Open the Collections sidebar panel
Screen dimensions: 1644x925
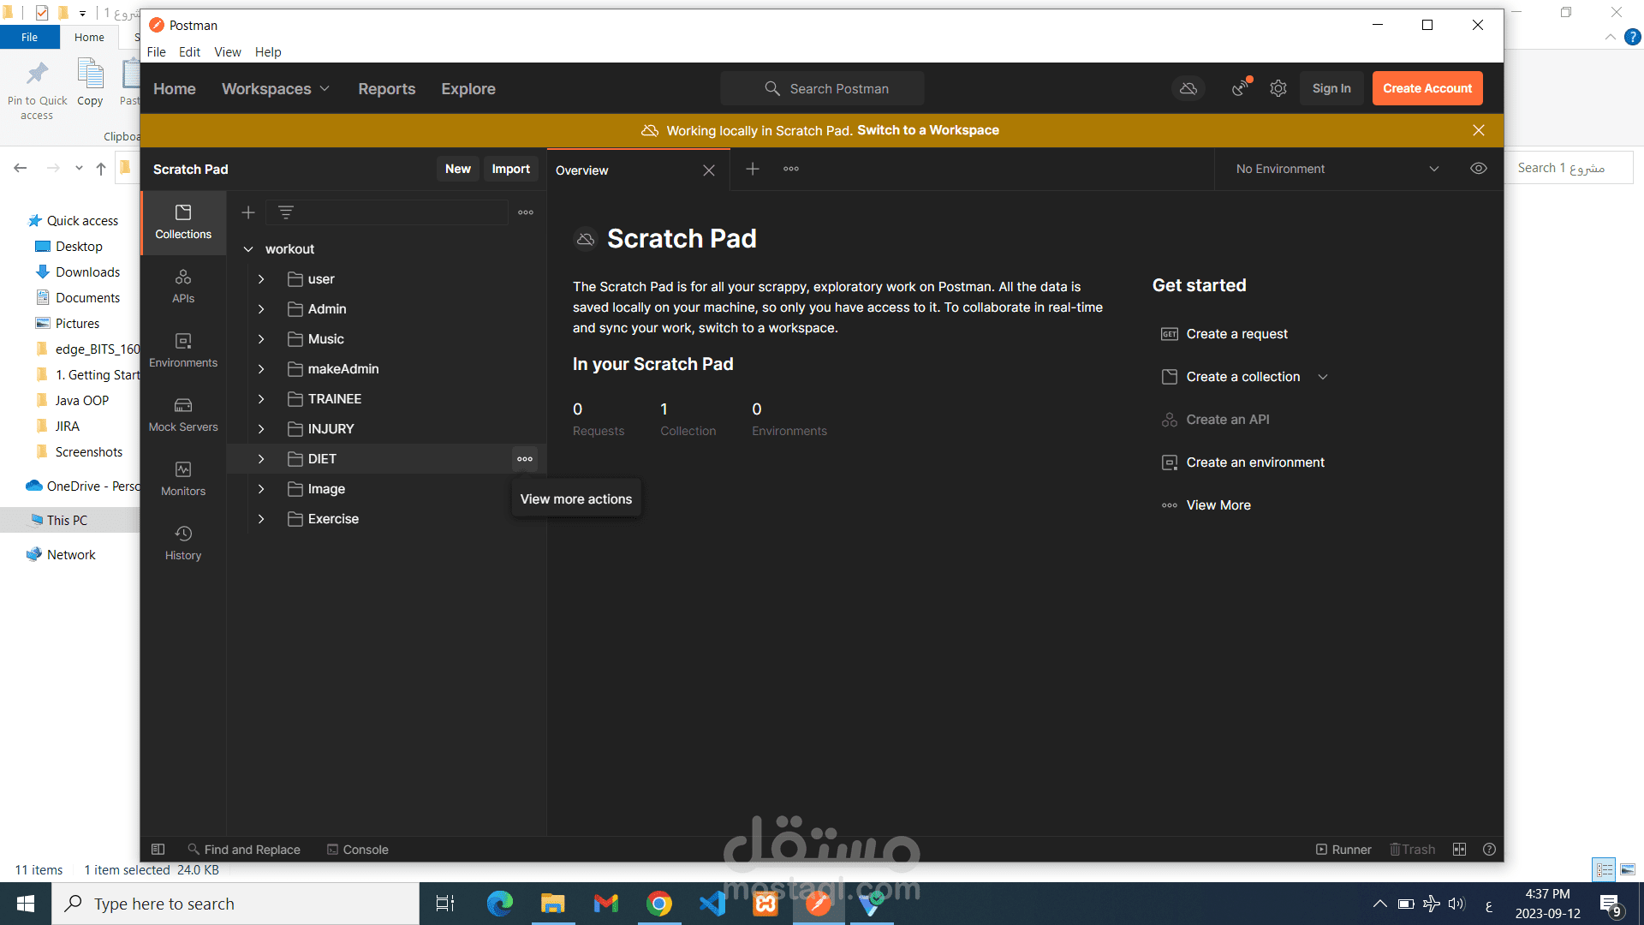(183, 222)
